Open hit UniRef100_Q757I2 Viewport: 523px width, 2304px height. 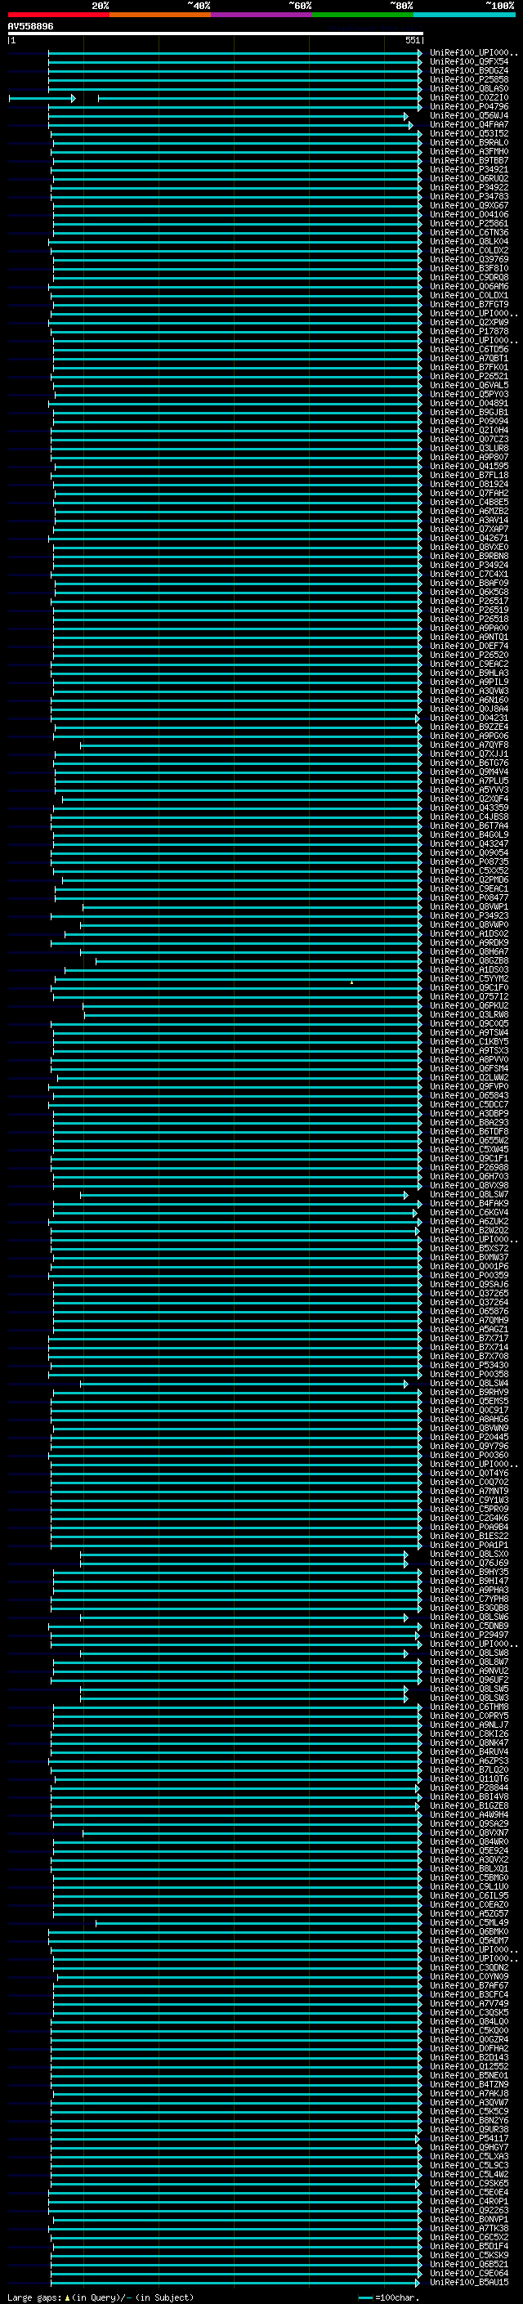468,996
